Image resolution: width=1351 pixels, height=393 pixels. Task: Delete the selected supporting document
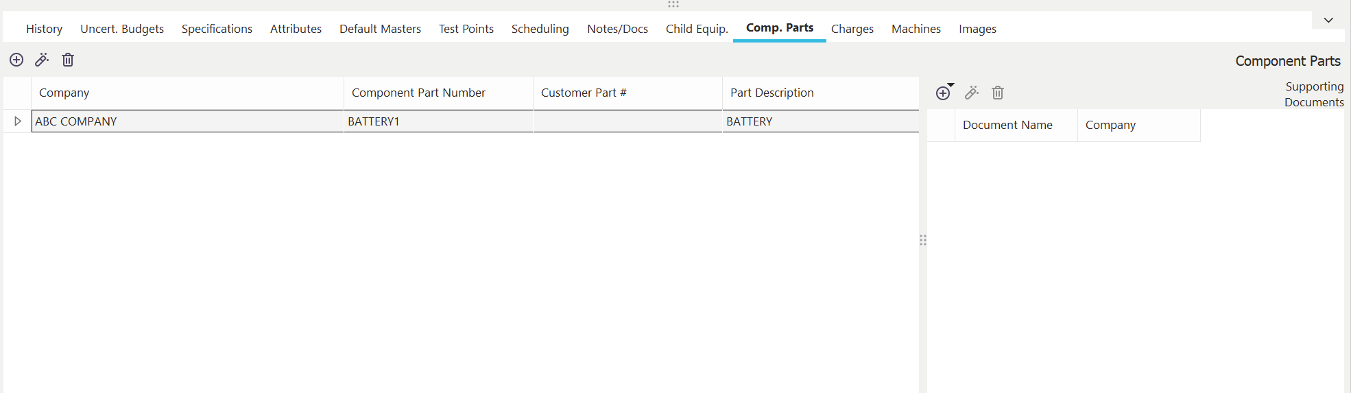[998, 93]
